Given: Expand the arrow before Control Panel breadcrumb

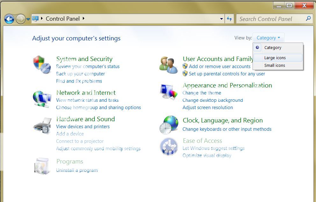Looking at the screenshot, I should tap(42, 18).
